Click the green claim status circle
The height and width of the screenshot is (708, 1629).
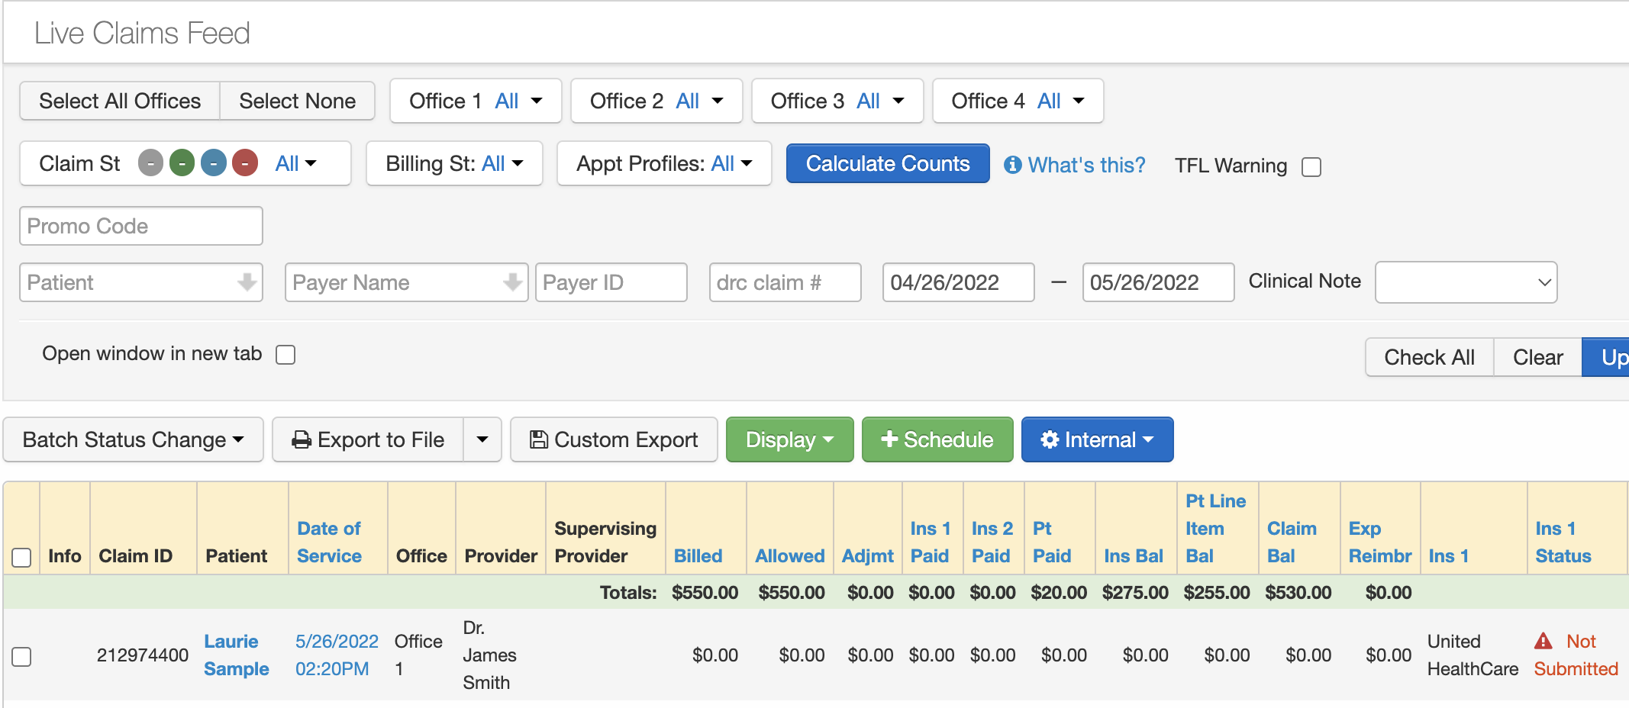[182, 163]
